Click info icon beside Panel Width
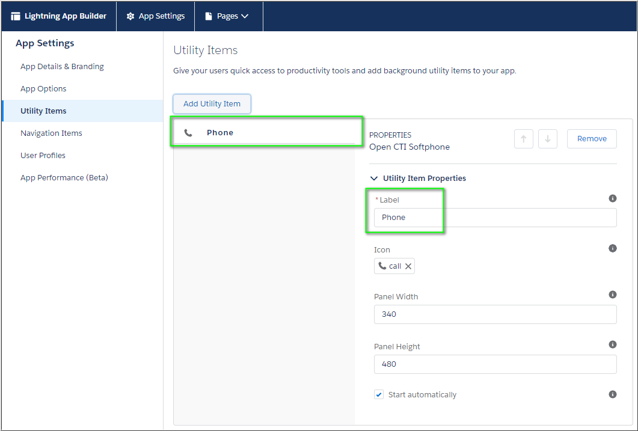The height and width of the screenshot is (431, 638). 612,295
